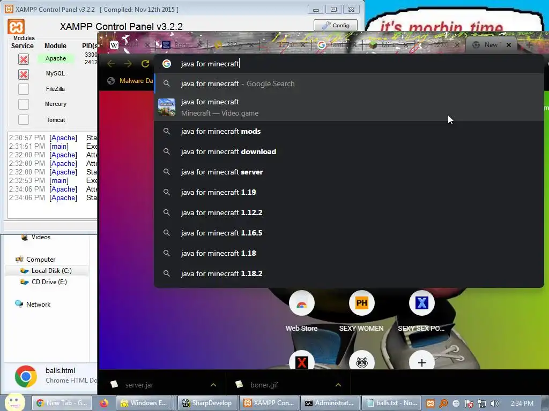The width and height of the screenshot is (549, 411).
Task: Select 'java for minecraft download' suggestion
Action: click(349, 151)
